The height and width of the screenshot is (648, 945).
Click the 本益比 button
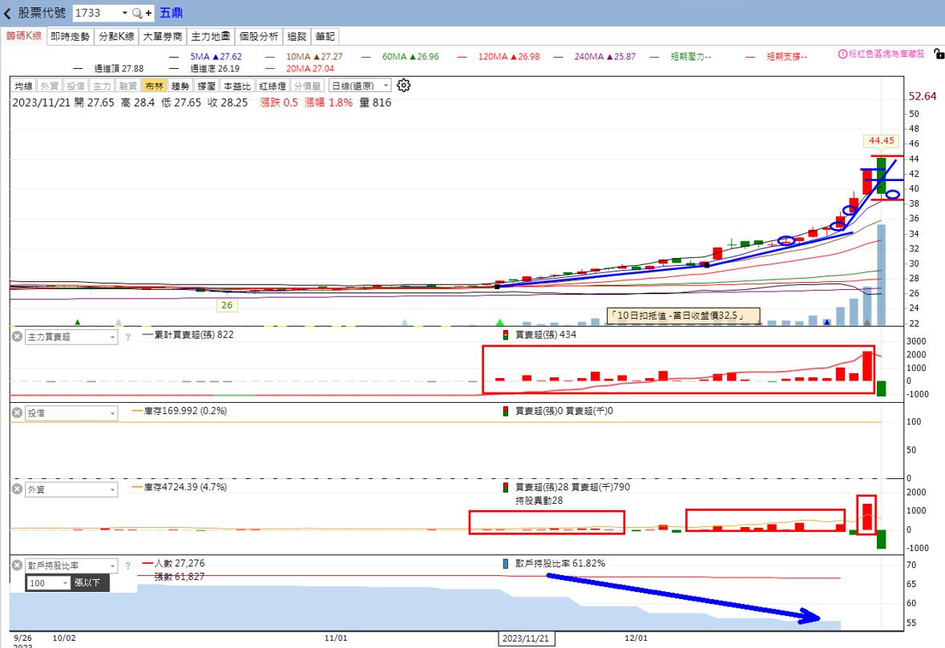[x=236, y=86]
